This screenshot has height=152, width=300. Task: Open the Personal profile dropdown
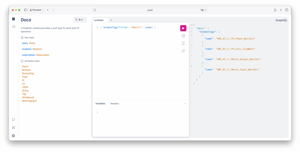pos(36,10)
